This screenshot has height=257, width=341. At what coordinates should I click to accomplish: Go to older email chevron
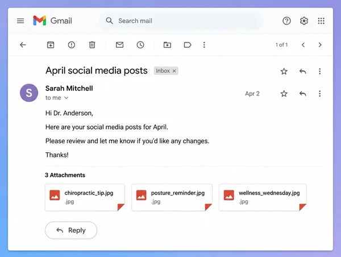pyautogui.click(x=320, y=45)
